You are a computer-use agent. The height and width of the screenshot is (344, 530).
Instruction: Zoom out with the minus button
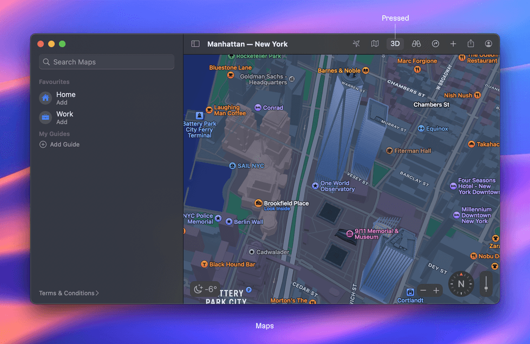(x=423, y=290)
